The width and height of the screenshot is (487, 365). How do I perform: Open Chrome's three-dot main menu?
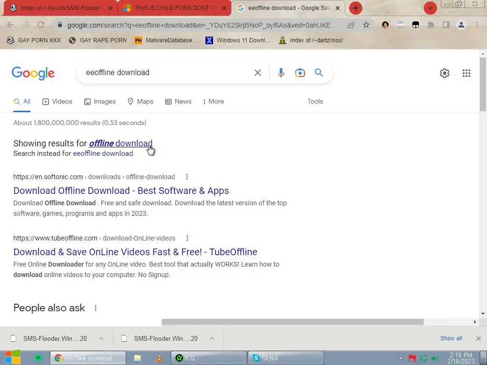pyautogui.click(x=477, y=25)
